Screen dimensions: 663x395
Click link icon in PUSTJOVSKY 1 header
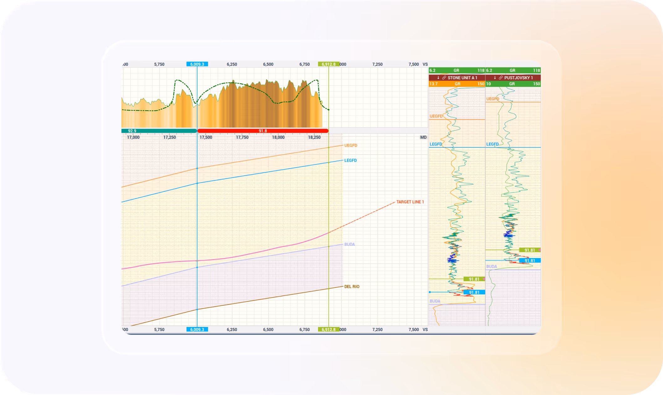(501, 77)
